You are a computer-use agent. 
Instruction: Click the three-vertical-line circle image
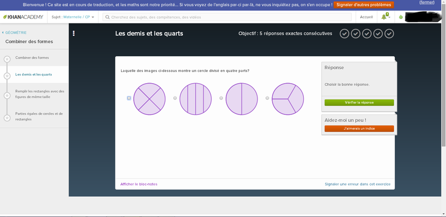click(x=196, y=99)
